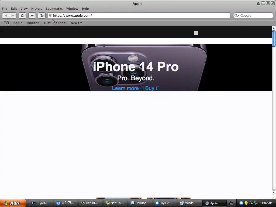The height and width of the screenshot is (207, 276).
Task: Click the keyboard icon in taskbar
Action: click(x=231, y=203)
